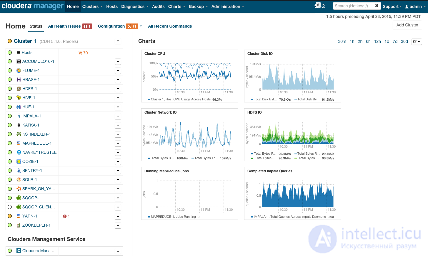Click the FLUME-1 service icon
The height and width of the screenshot is (258, 428).
(19, 71)
